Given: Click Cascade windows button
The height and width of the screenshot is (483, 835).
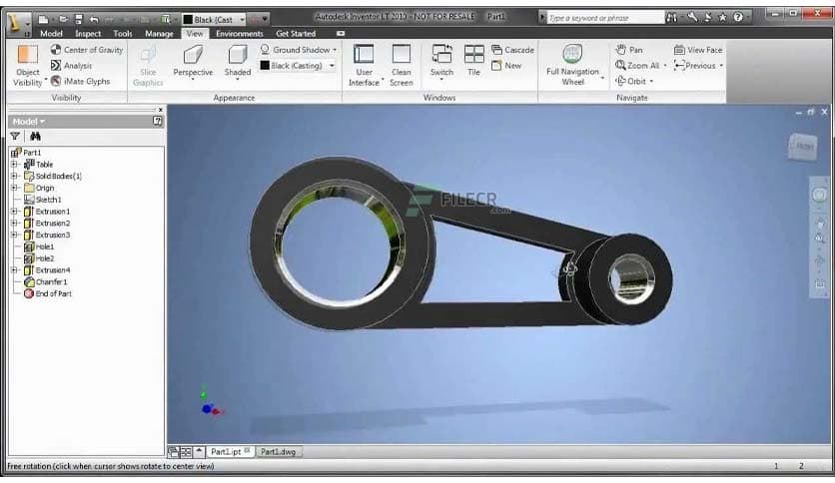Looking at the screenshot, I should [x=512, y=50].
